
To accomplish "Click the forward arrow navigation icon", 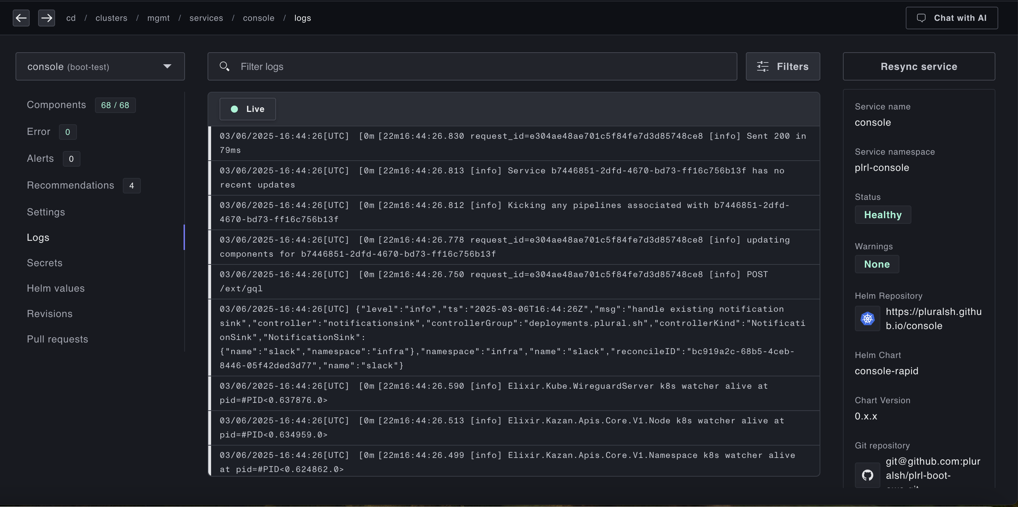I will [x=46, y=18].
